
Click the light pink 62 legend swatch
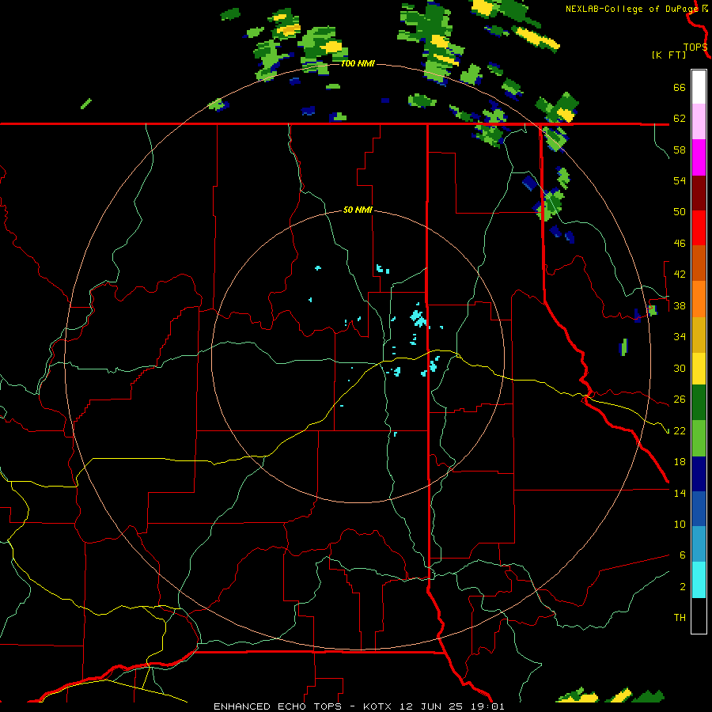click(x=699, y=122)
